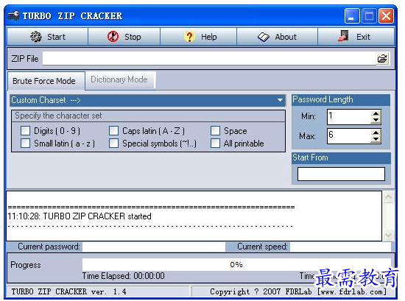405x301 pixels.
Task: Decrease the Min password length
Action: pos(376,120)
